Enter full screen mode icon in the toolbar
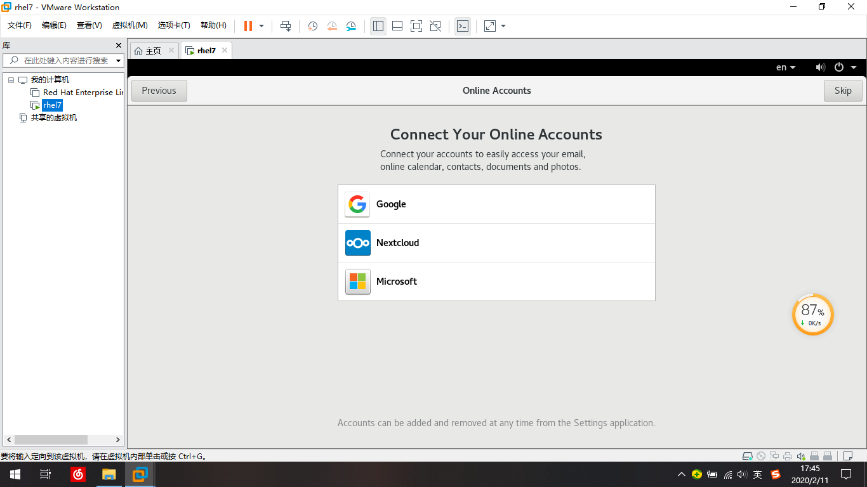Screen dimensions: 867x487 point(416,26)
